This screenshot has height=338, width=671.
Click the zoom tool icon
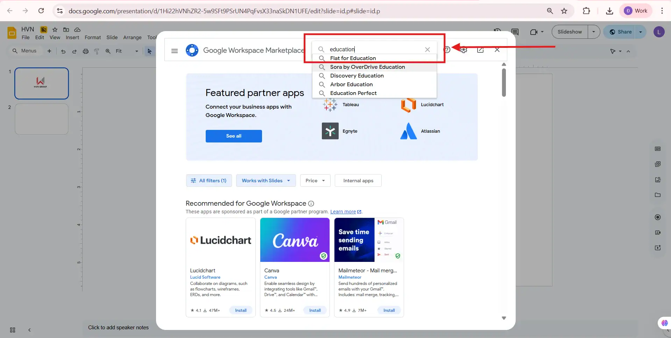[108, 51]
